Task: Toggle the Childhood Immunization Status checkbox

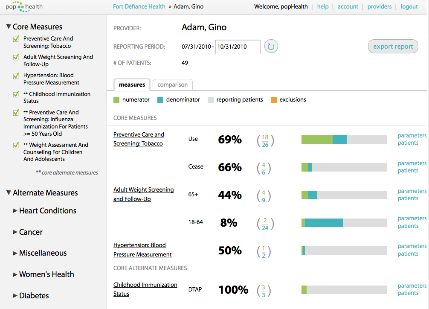Action: click(x=16, y=94)
